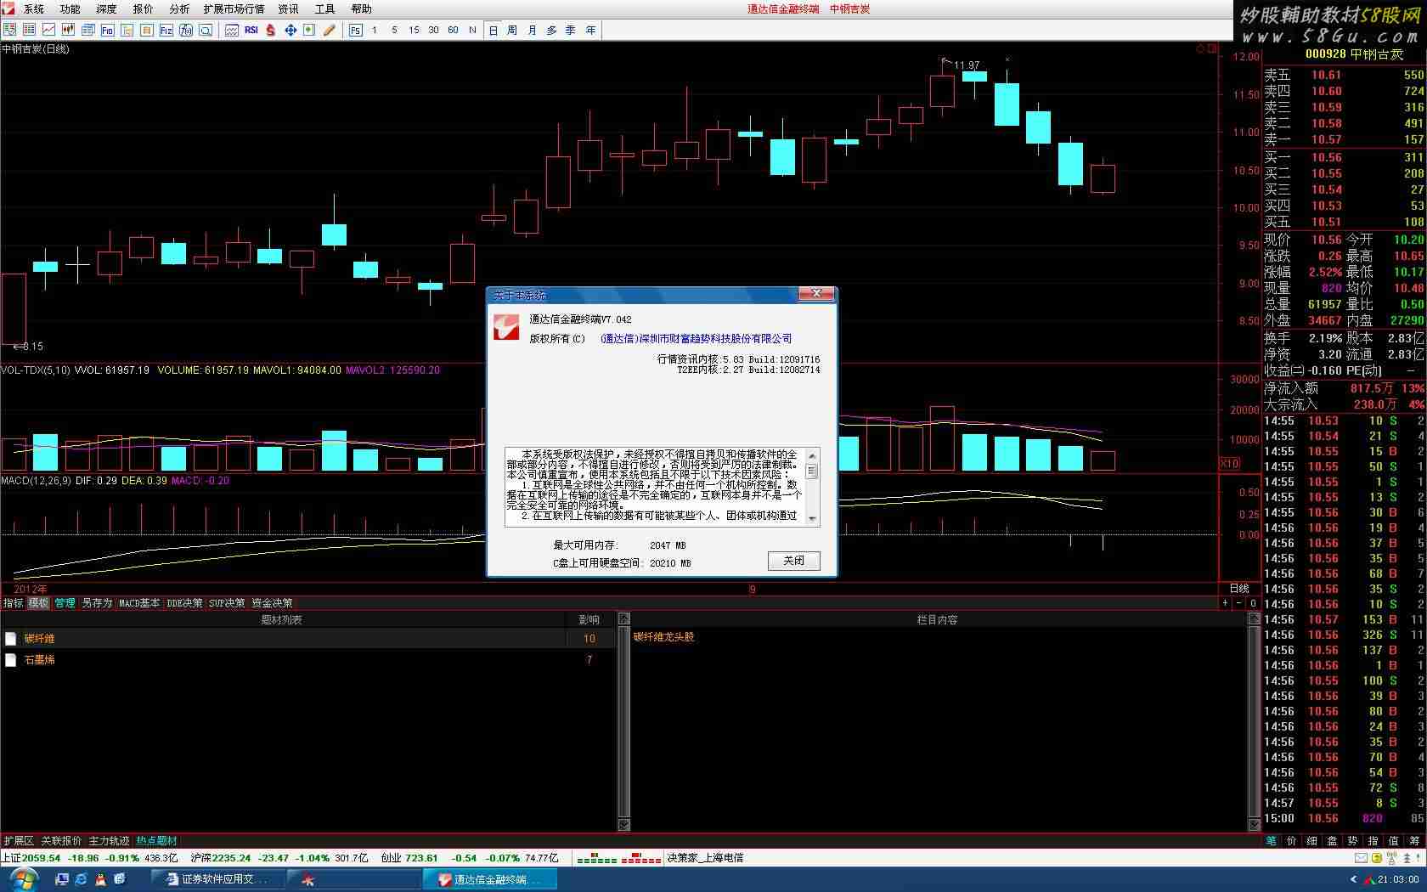Viewport: 1427px width, 892px height.
Task: Select the 1-minute period button
Action: click(x=375, y=30)
